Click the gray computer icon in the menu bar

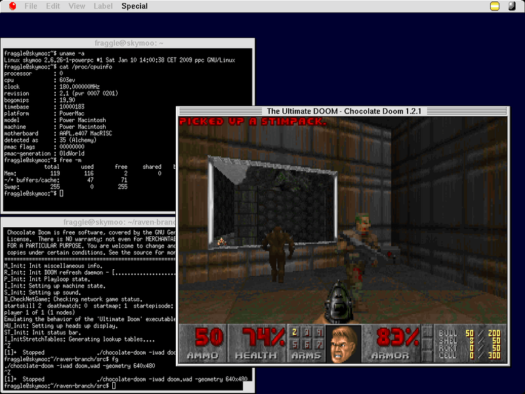[512, 6]
